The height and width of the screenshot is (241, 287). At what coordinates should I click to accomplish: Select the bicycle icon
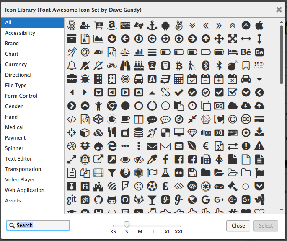click(112, 65)
